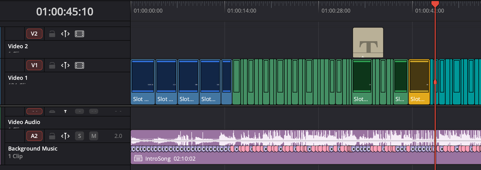This screenshot has height=170, width=481.
Task: Click the "Background Music" track name
Action: [33, 149]
